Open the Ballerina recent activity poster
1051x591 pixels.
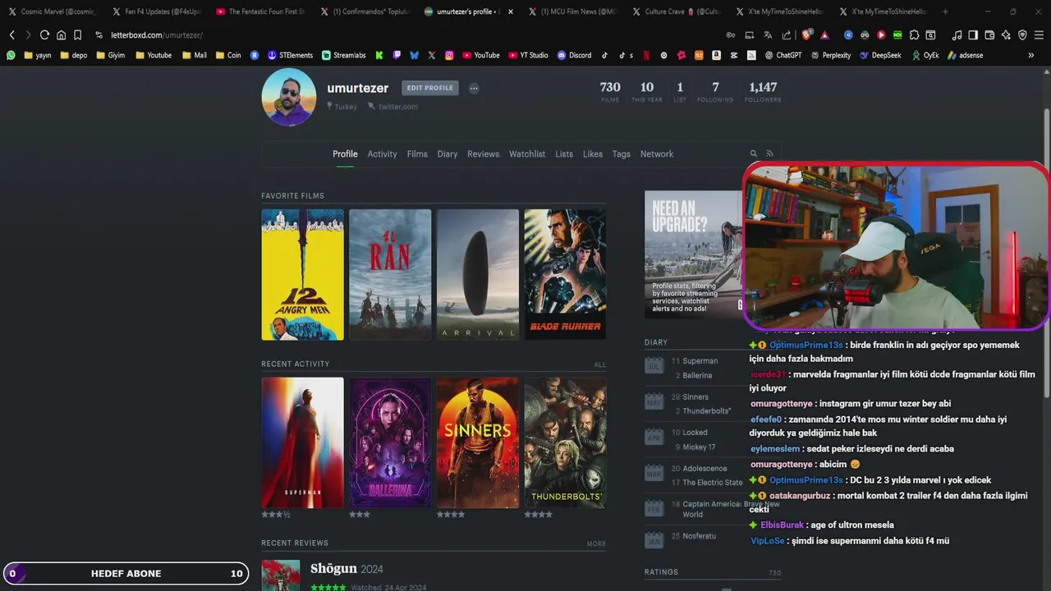click(x=390, y=442)
